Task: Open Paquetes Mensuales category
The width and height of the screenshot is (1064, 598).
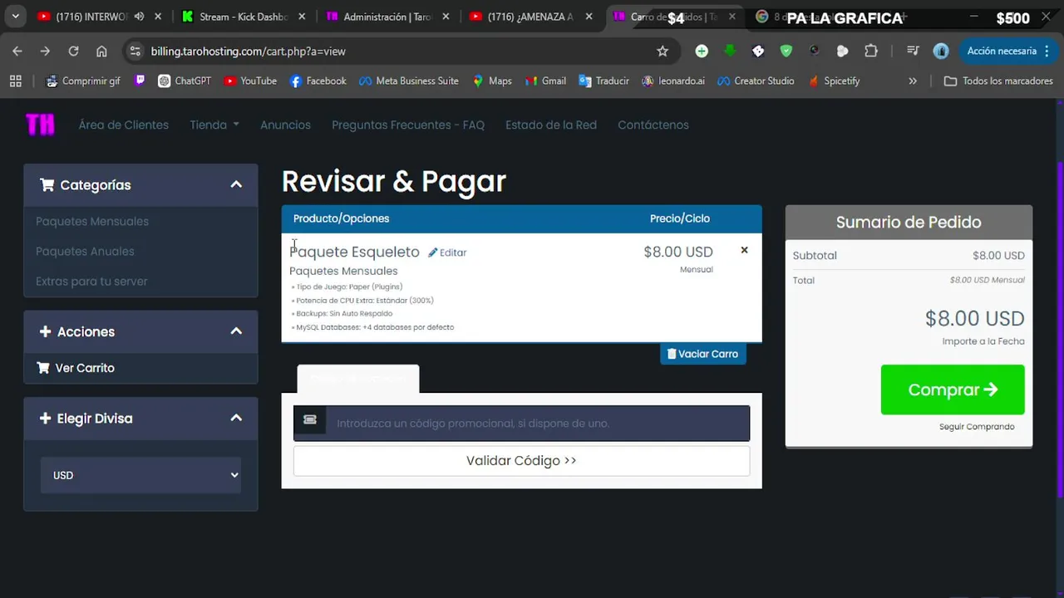Action: [92, 221]
